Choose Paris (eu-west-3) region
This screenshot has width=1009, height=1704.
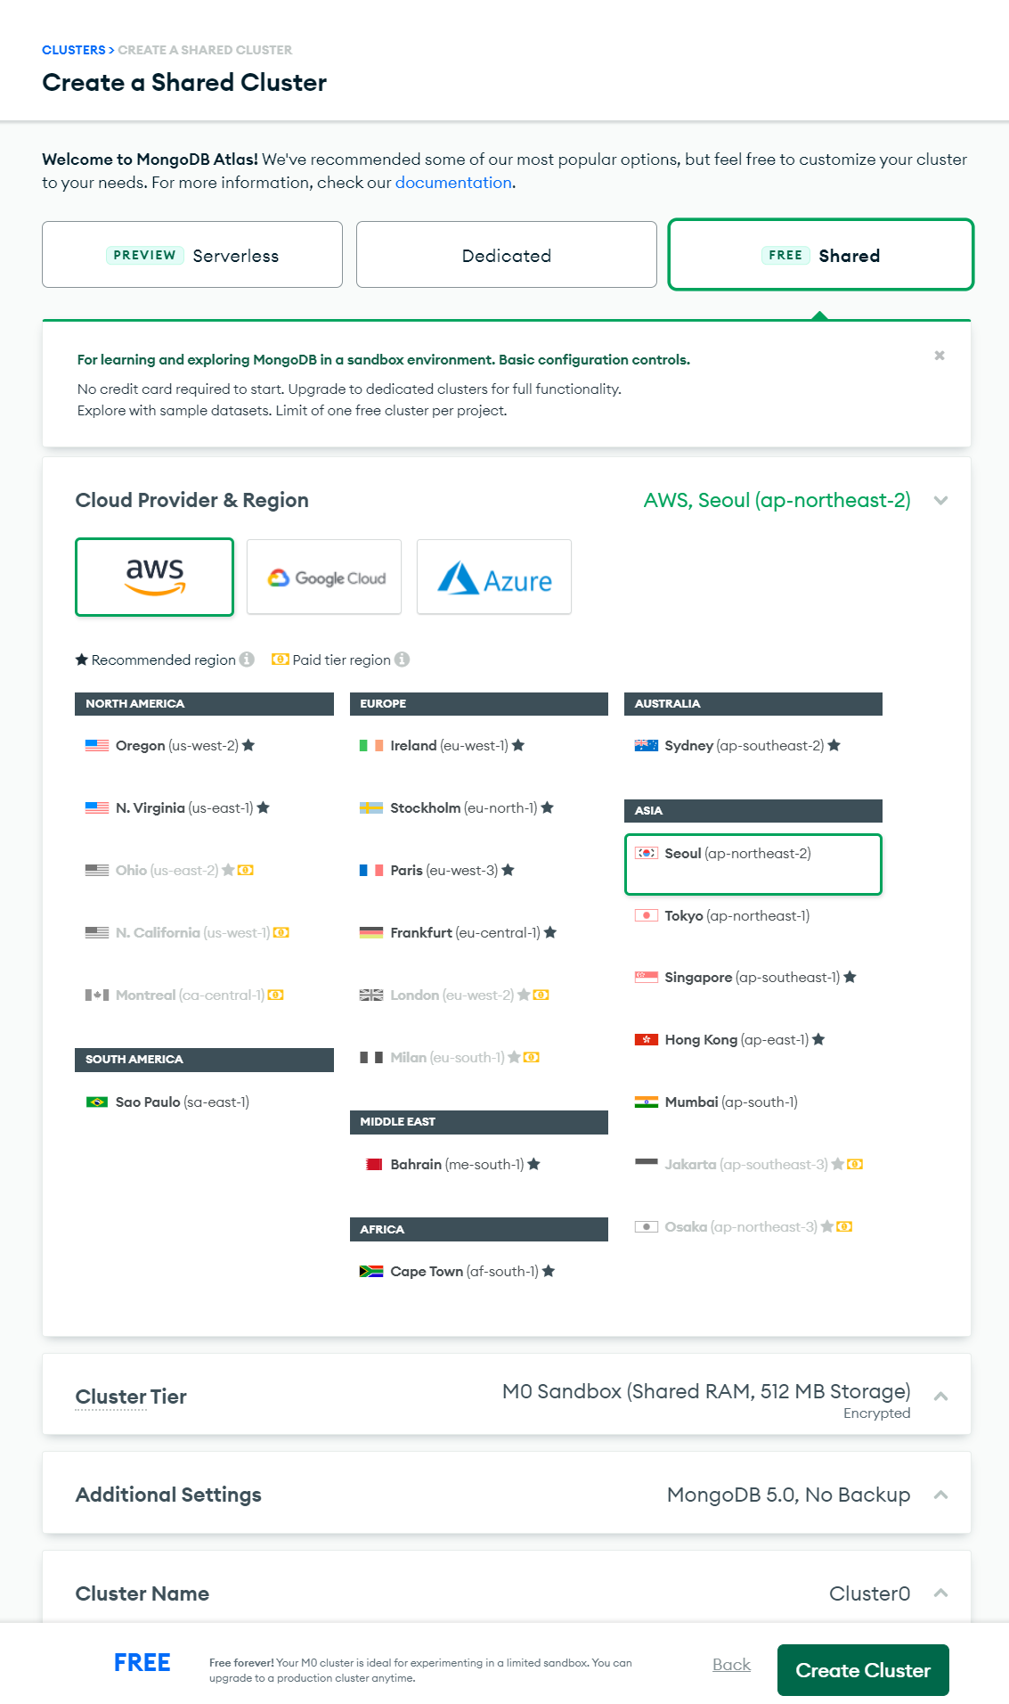[479, 871]
